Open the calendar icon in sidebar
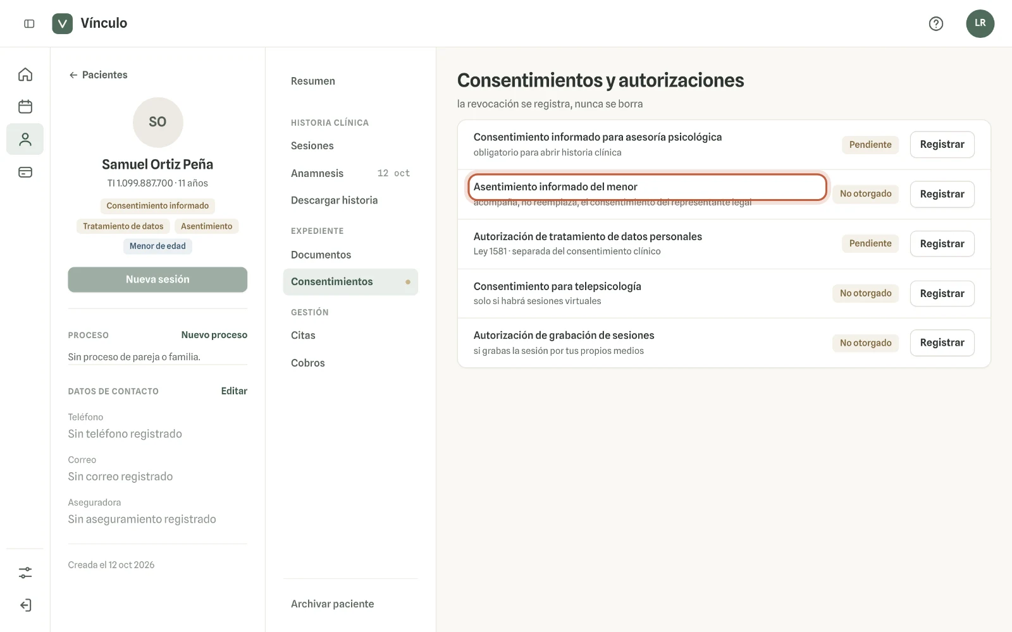The image size is (1012, 632). 25,106
